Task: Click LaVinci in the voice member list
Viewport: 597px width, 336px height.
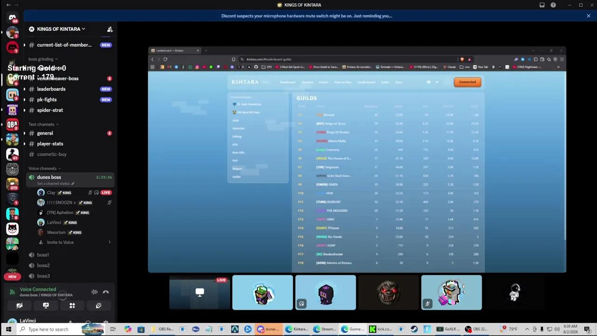Action: 54,223
